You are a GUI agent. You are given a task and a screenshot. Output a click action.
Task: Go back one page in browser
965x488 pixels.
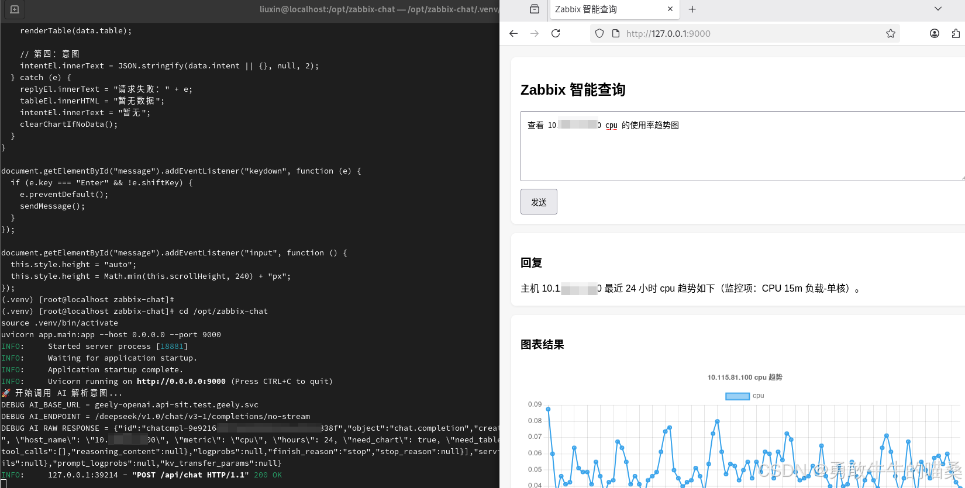coord(513,33)
